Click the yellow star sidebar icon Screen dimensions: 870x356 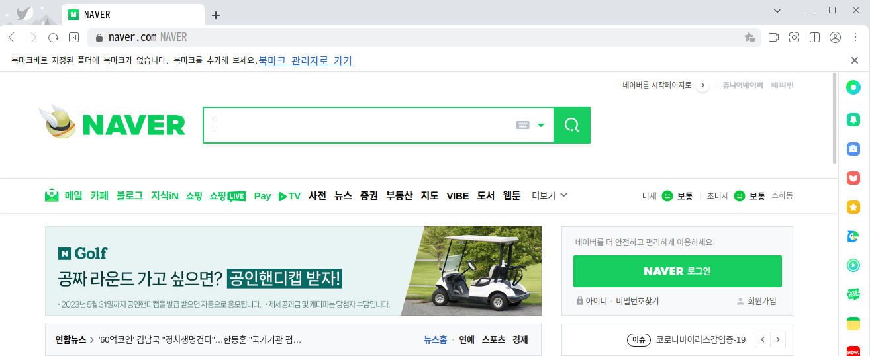click(853, 207)
